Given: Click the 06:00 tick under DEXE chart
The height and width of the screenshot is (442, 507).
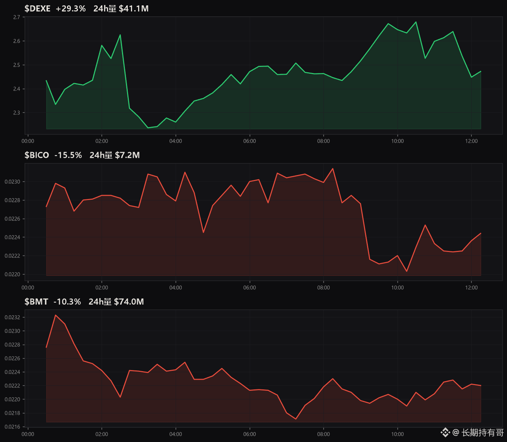Looking at the screenshot, I should pos(250,141).
